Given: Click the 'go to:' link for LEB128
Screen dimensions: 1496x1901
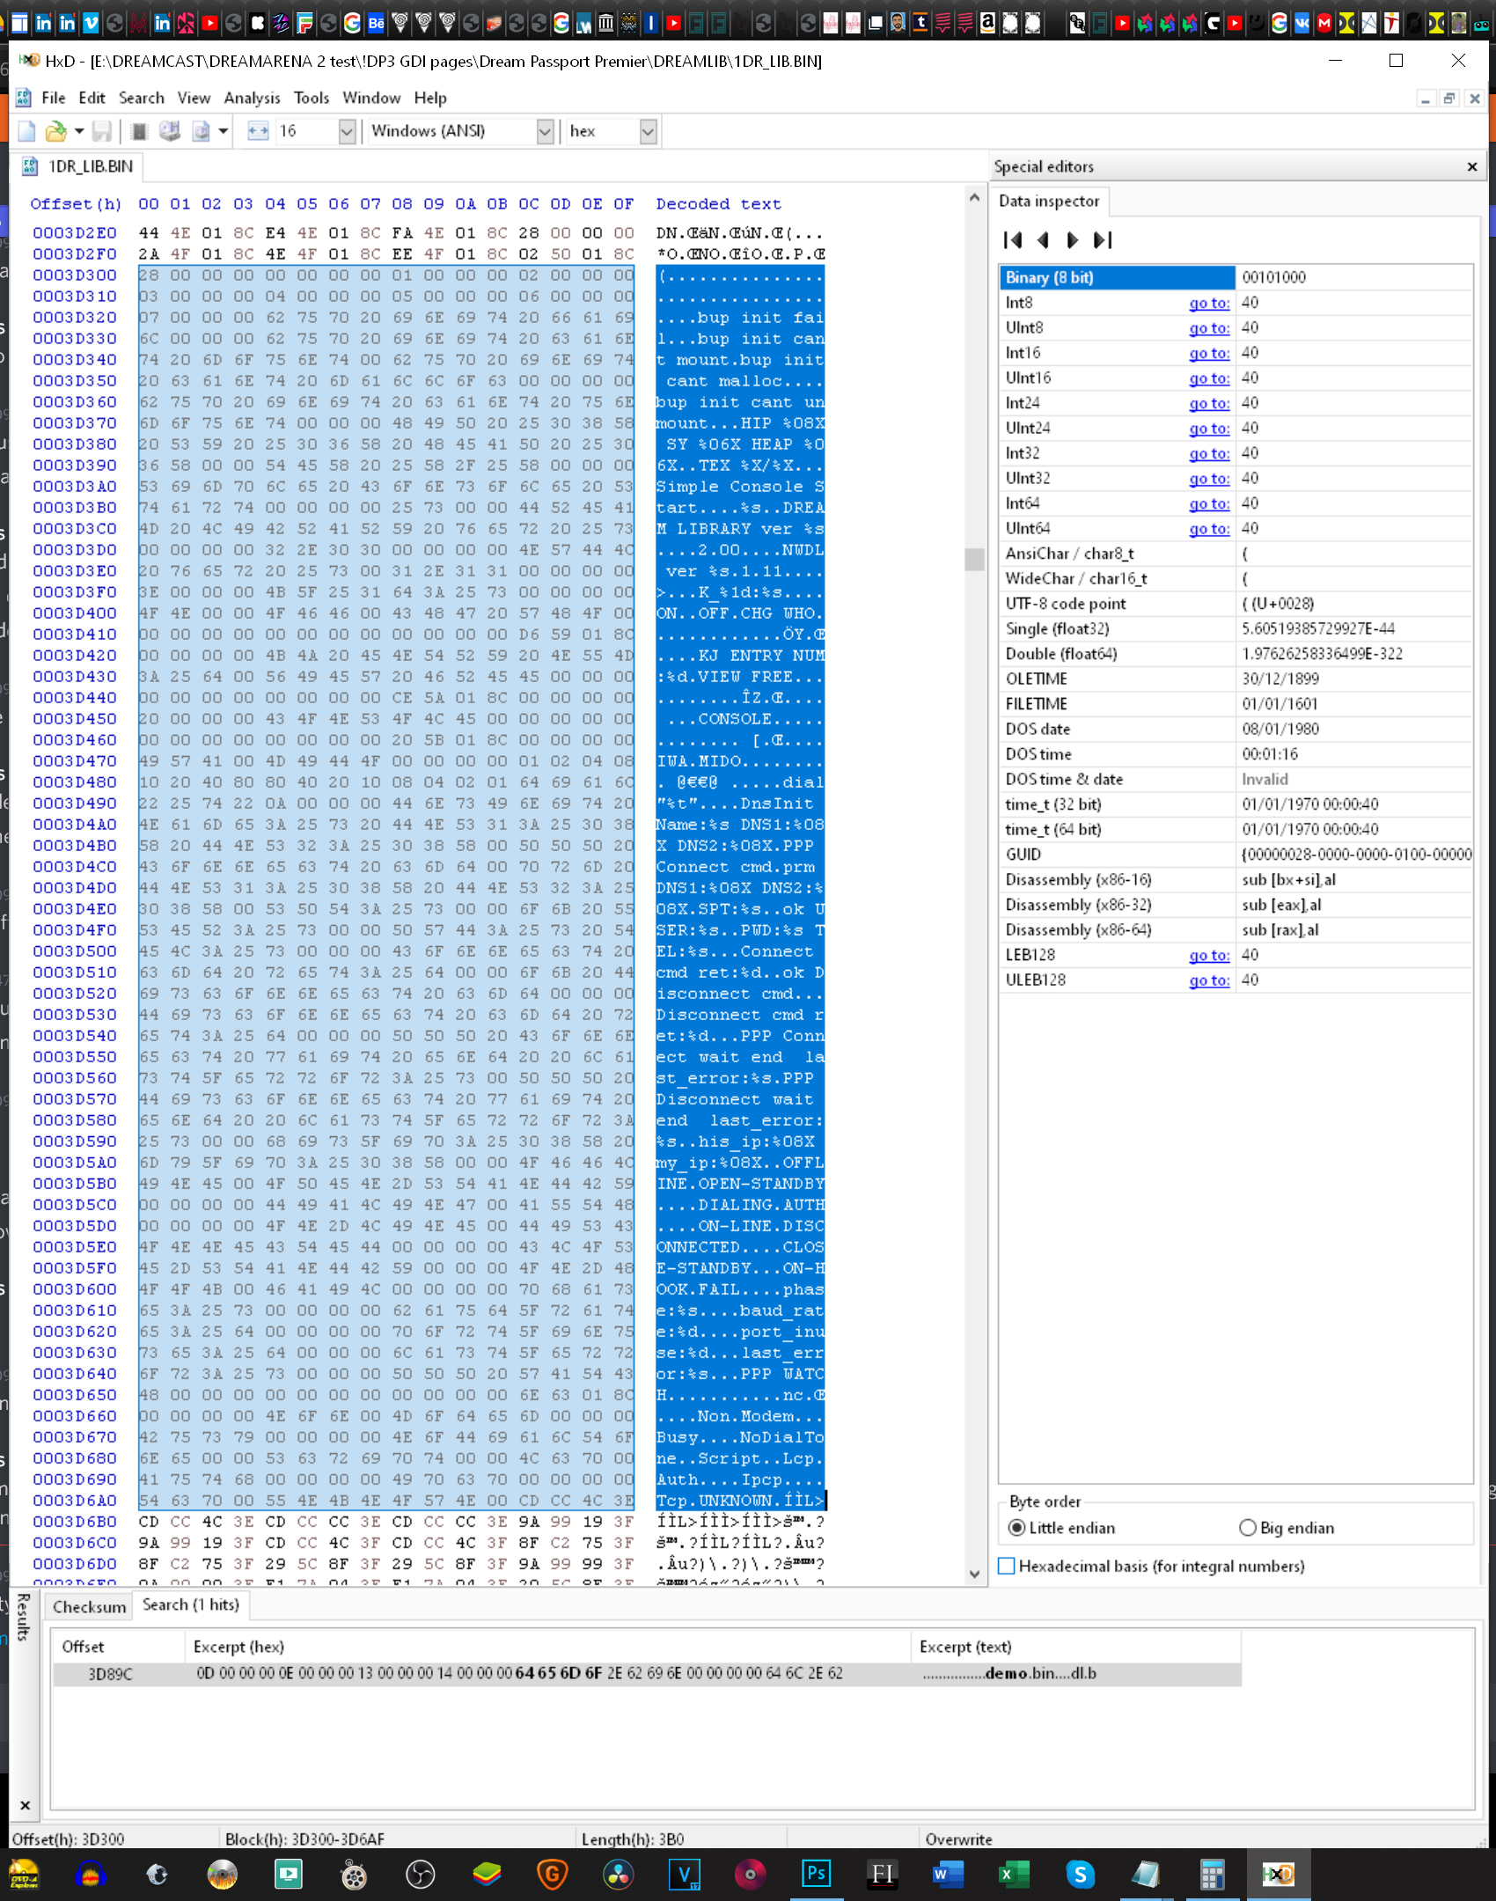Looking at the screenshot, I should click(1209, 955).
